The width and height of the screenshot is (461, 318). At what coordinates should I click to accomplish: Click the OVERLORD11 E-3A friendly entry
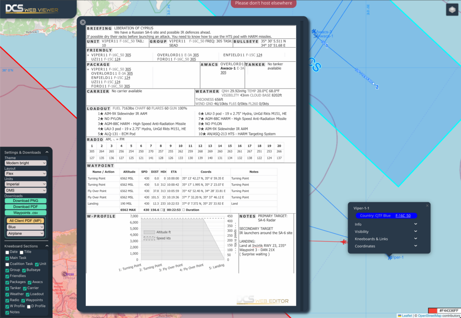click(178, 55)
